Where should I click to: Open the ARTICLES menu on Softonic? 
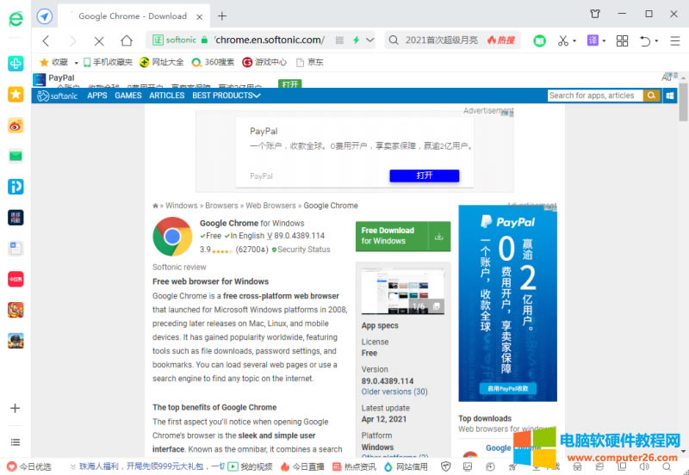point(166,96)
